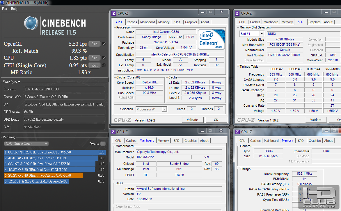Click the Core Speed value 1596.4 MHz
This screenshot has height=211, width=341.
149,82
